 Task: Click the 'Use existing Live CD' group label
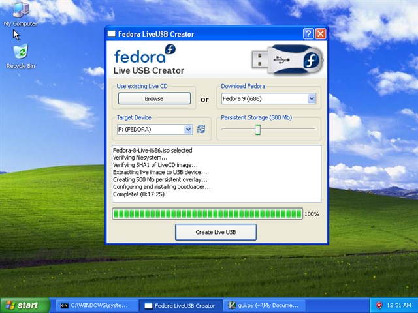pos(142,86)
